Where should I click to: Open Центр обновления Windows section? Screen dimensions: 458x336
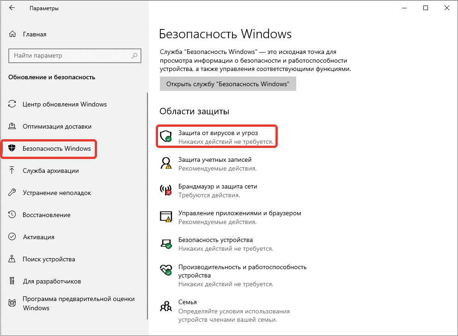(x=65, y=104)
